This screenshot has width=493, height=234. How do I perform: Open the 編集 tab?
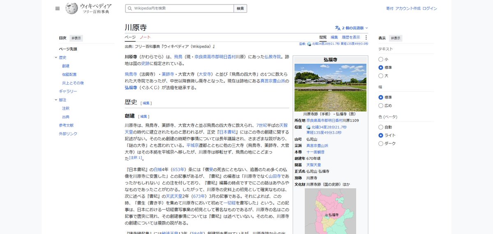coord(334,37)
